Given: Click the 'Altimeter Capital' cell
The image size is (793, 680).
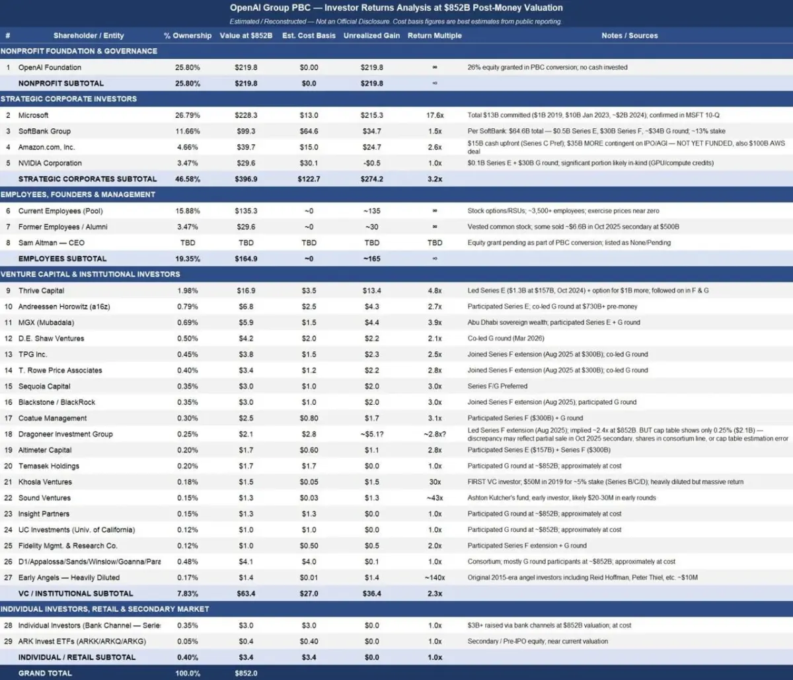Looking at the screenshot, I should click(45, 450).
